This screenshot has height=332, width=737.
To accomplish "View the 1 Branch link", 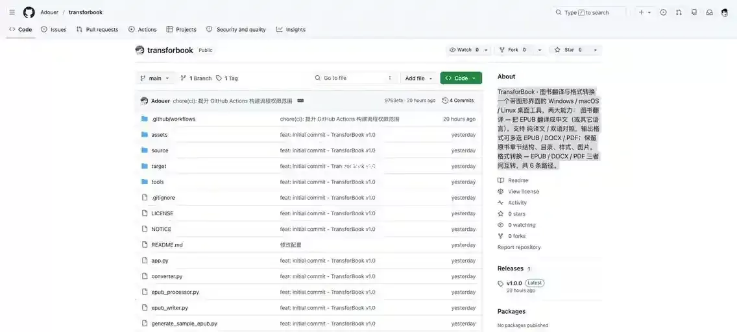I will pos(196,78).
